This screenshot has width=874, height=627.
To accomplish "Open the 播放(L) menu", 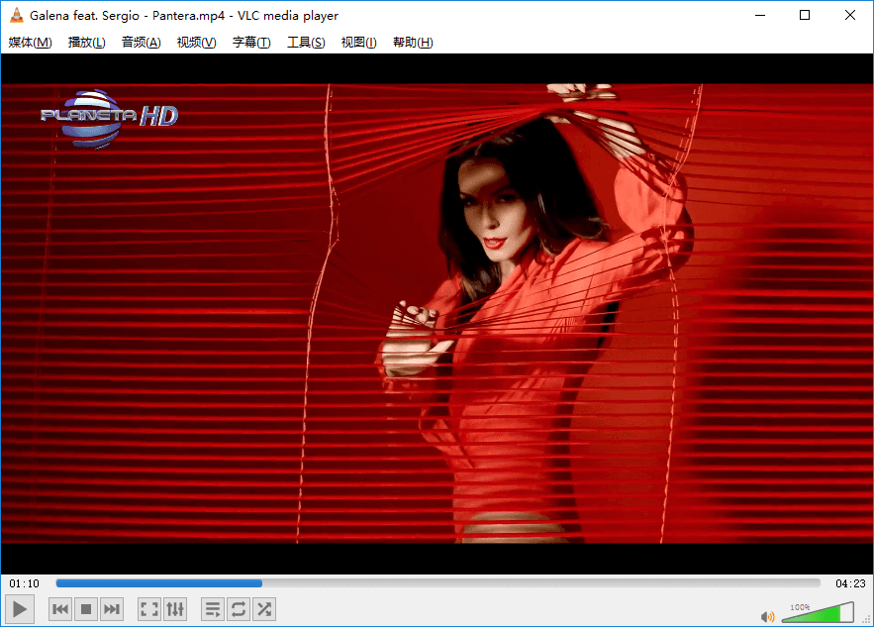I will (x=86, y=43).
